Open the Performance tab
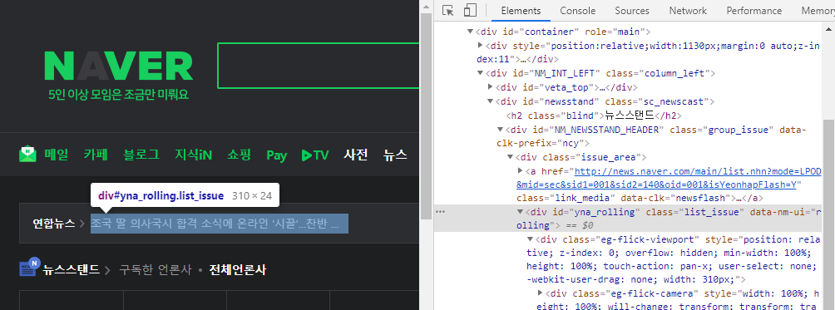The height and width of the screenshot is (310, 835). [753, 11]
